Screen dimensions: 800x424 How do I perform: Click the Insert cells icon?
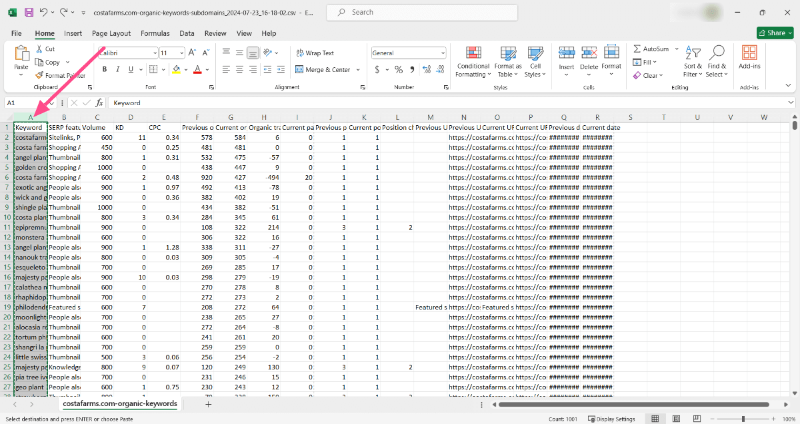click(x=567, y=53)
